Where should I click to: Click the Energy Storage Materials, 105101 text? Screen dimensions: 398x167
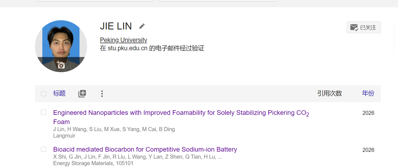(x=93, y=163)
